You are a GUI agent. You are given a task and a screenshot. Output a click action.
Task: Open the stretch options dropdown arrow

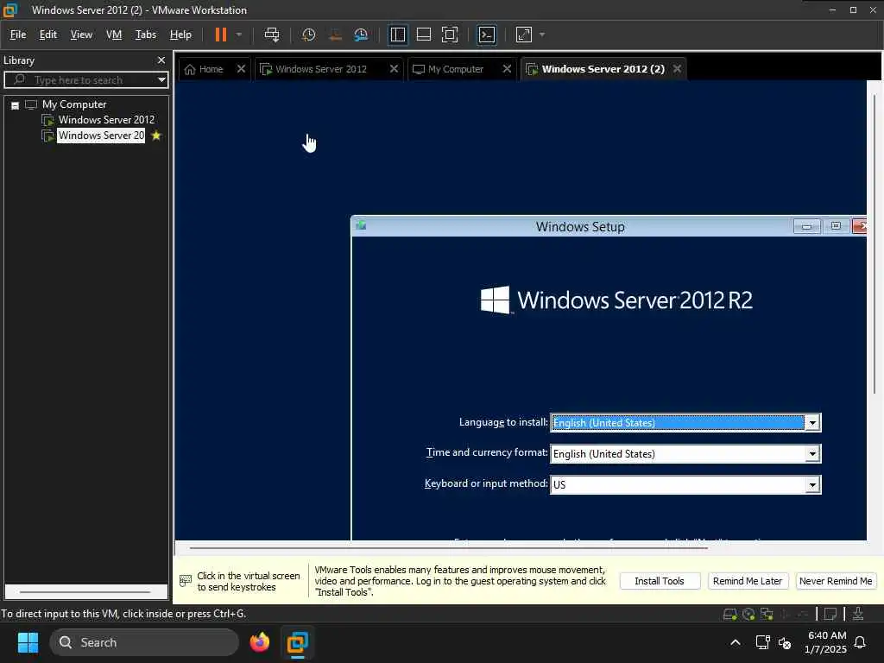coord(542,35)
